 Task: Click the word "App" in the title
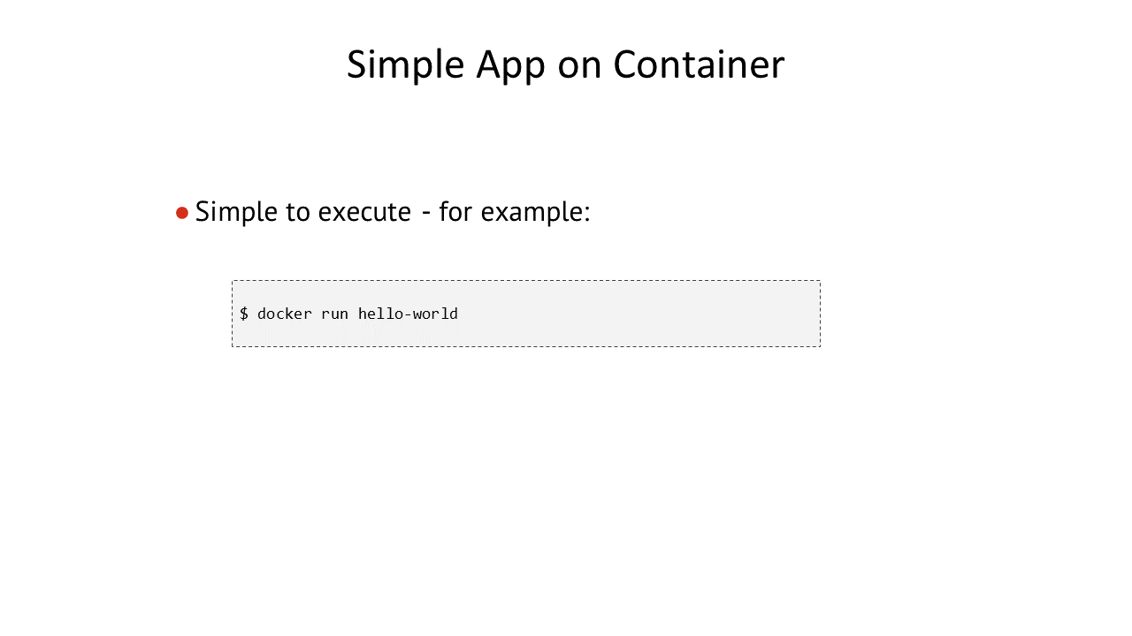coord(511,66)
